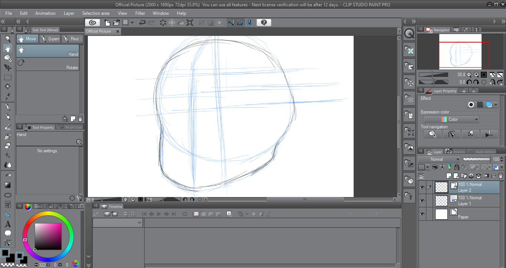Select the Rotate sub tool
Image resolution: width=506 pixels, height=268 pixels.
[47, 64]
